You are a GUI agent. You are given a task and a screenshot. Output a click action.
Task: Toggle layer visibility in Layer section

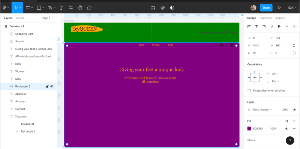294,110
